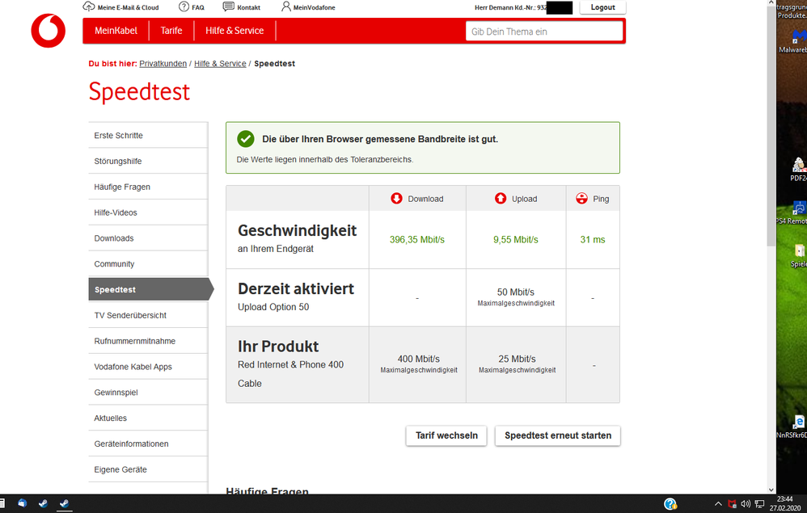Open the Tarife menu
Viewport: 807px width, 513px height.
pyautogui.click(x=171, y=31)
